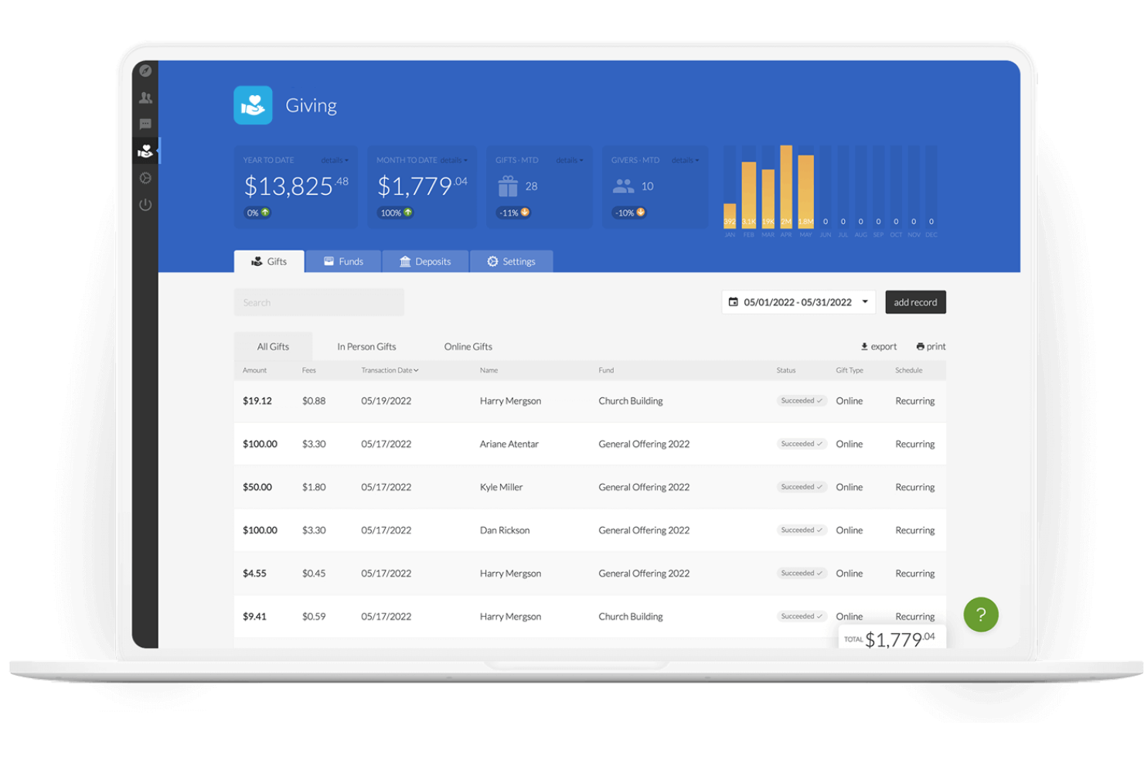Click inside the Search input field
This screenshot has height=763, width=1144.
(x=318, y=301)
